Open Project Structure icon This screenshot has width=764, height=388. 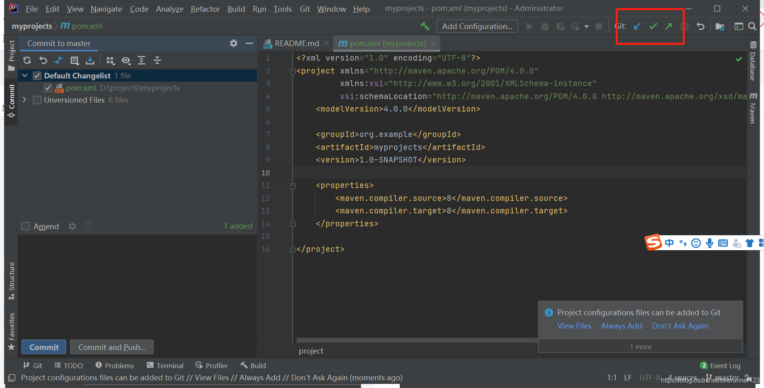pyautogui.click(x=720, y=26)
